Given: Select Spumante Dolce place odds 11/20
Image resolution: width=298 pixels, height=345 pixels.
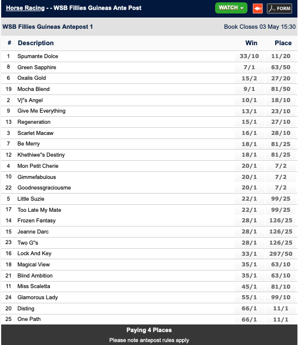Looking at the screenshot, I should (280, 56).
